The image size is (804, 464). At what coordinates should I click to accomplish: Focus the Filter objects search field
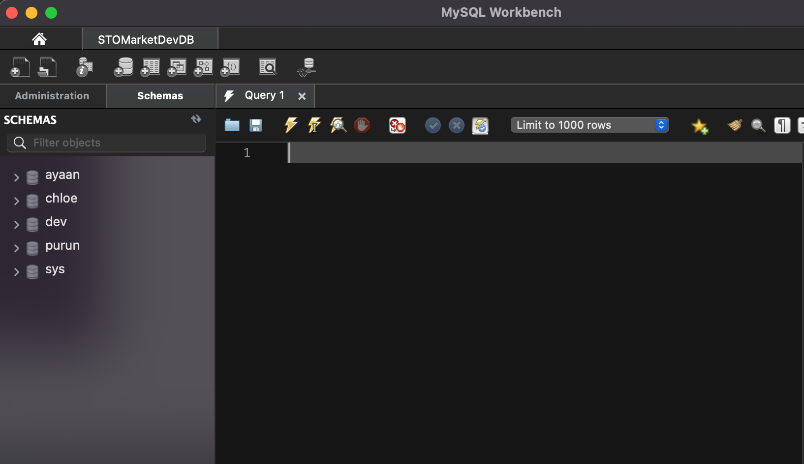(x=106, y=143)
